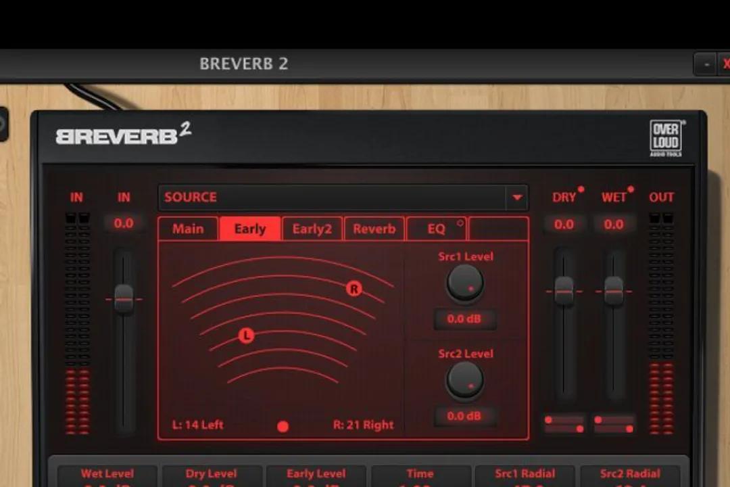Click the Overloud logo

pyautogui.click(x=666, y=137)
